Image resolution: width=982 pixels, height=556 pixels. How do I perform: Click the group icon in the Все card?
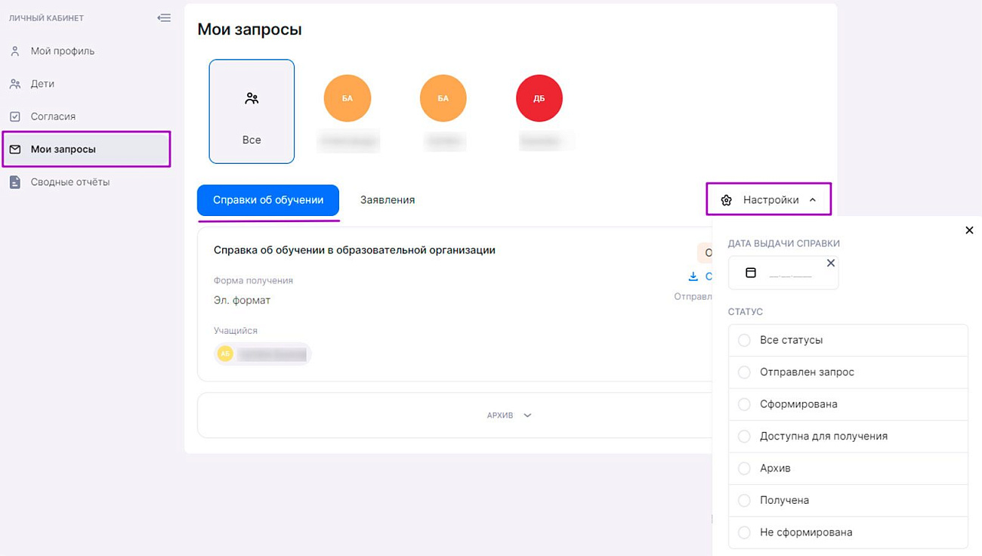252,98
